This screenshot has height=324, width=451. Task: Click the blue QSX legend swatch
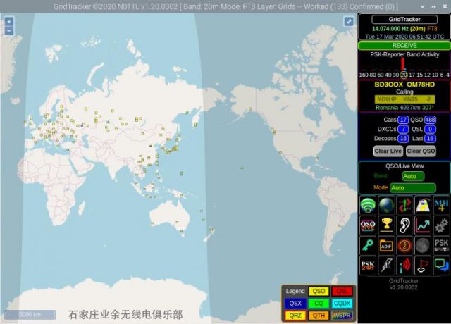pyautogui.click(x=295, y=304)
